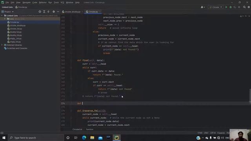
Task: Go to next highlighted error with the down arrow
Action: tap(249, 16)
